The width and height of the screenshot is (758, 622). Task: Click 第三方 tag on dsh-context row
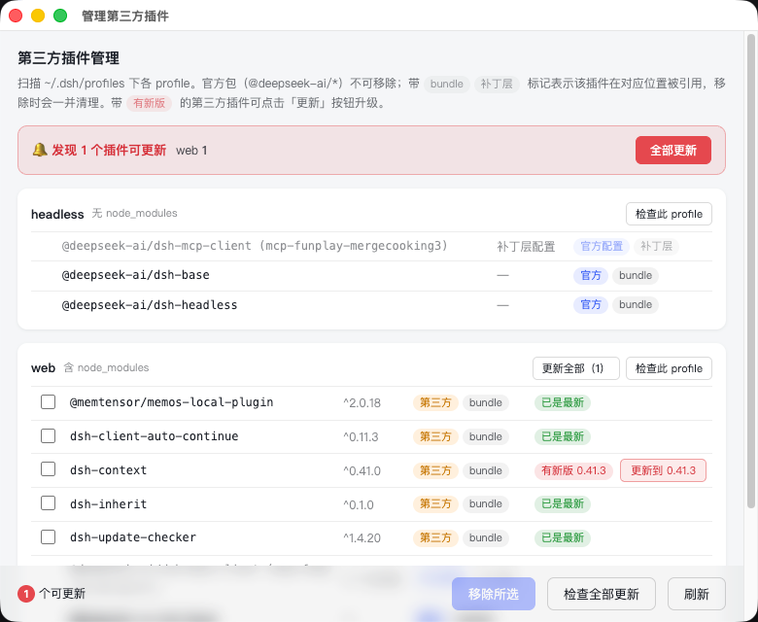point(435,470)
